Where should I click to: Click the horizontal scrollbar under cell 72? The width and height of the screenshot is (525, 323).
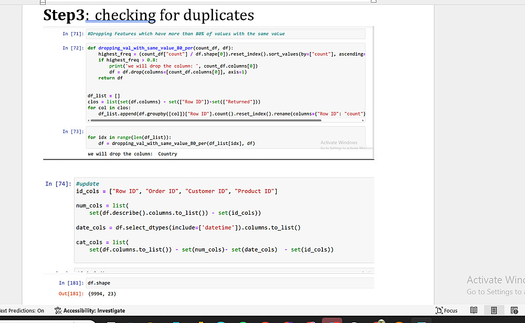click(x=206, y=120)
